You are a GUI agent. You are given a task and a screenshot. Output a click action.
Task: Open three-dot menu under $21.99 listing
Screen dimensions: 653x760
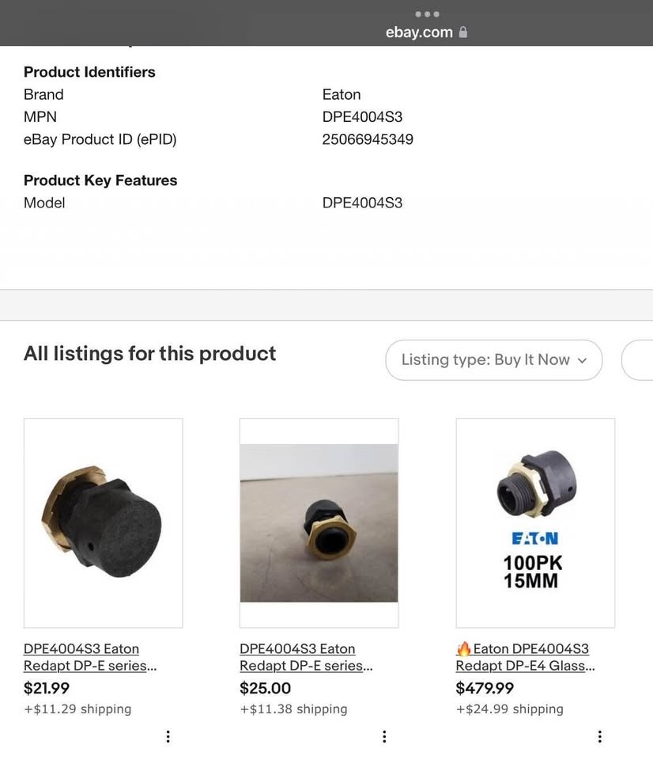click(x=168, y=737)
